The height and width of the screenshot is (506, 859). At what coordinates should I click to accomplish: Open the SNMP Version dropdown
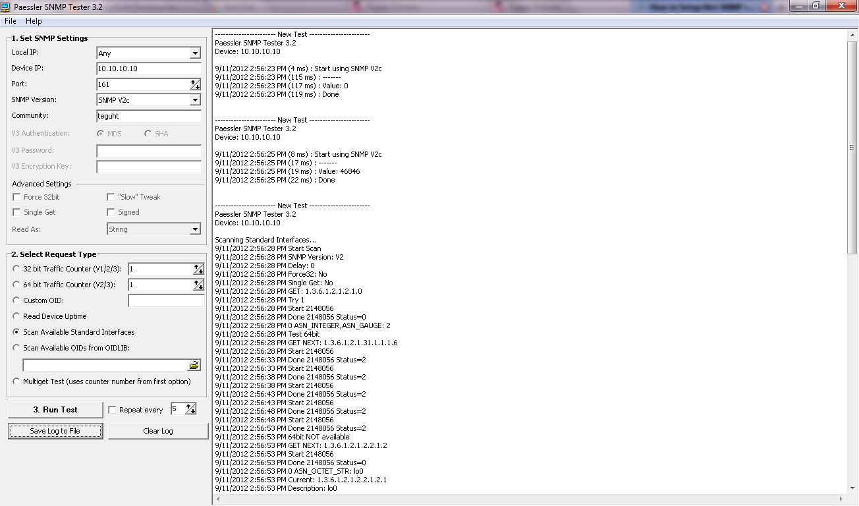[196, 99]
